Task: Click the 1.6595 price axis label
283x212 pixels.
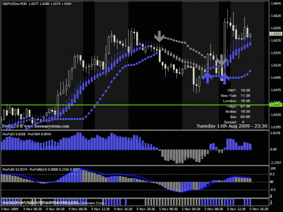Action: [x=276, y=28]
